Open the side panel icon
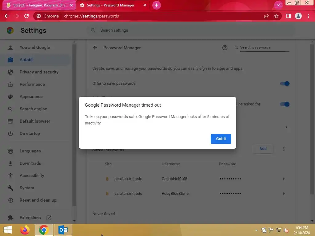Viewport: 315px width, 236px height. (x=288, y=16)
